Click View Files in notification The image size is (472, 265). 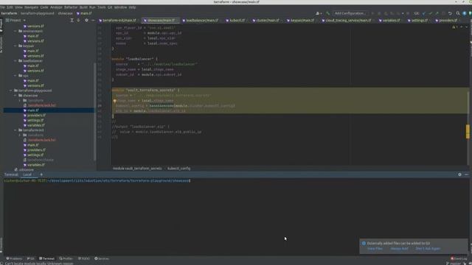[375, 249]
